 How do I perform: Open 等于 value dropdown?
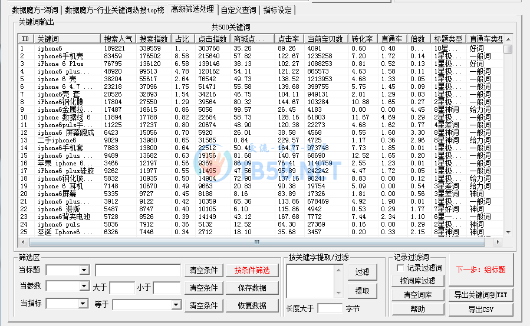[x=176, y=305]
